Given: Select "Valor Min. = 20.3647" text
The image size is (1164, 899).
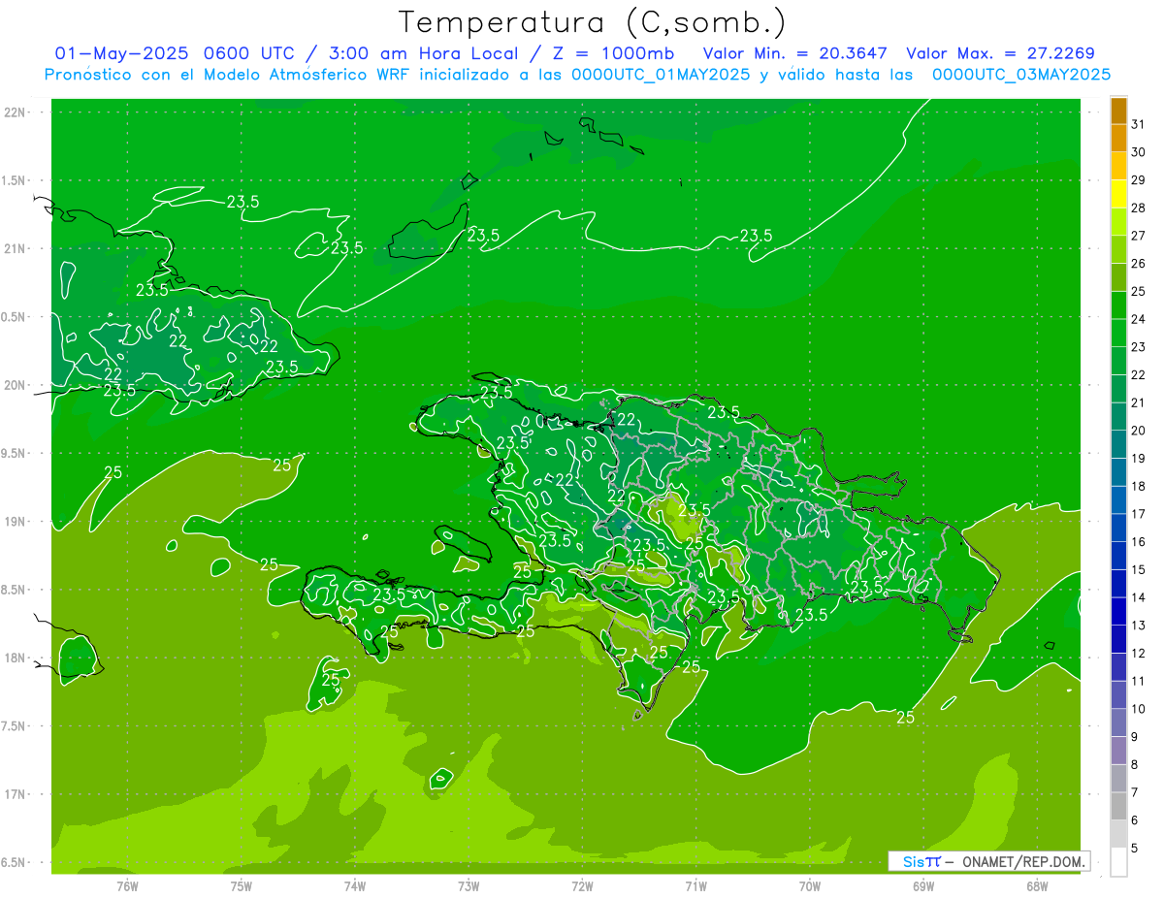Looking at the screenshot, I should coord(795,53).
